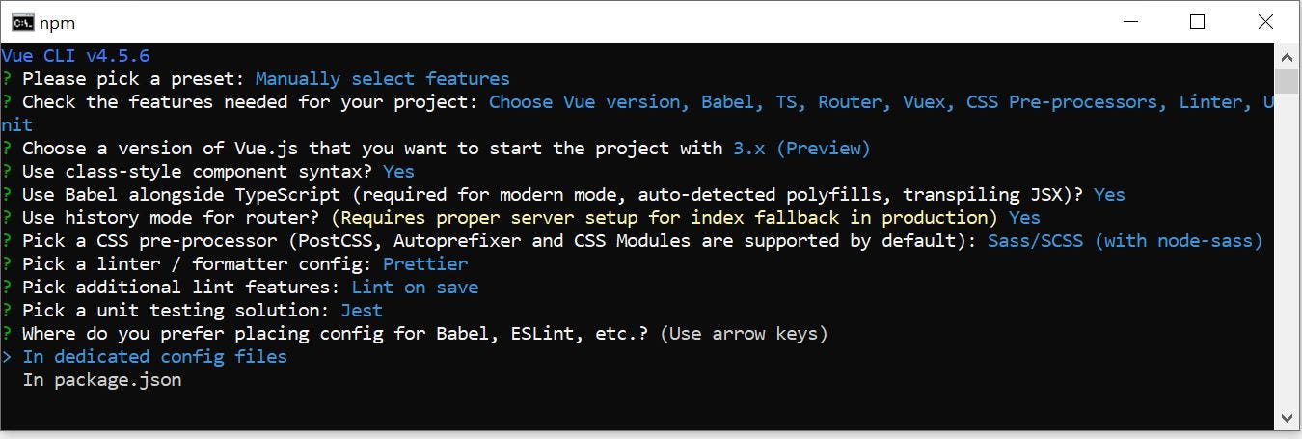
Task: Select 'In dedicated config files' option
Action: [154, 356]
